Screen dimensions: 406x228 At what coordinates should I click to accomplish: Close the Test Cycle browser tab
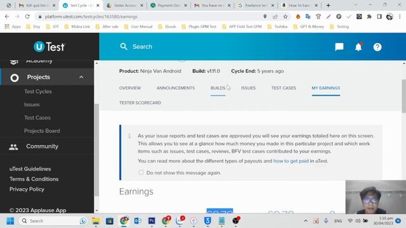point(98,6)
